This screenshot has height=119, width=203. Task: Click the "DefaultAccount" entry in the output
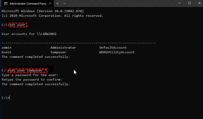coord(113,48)
